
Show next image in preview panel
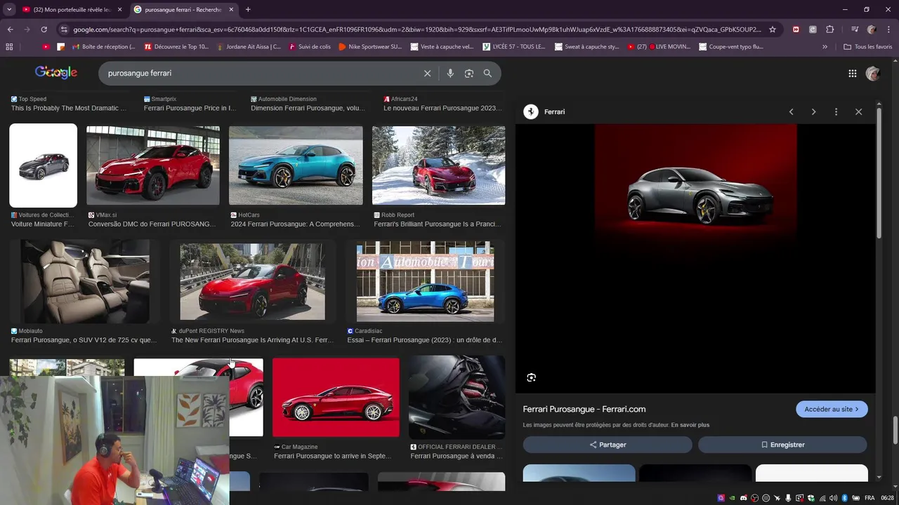(x=813, y=112)
